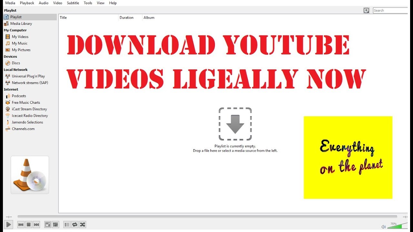This screenshot has height=232, width=413.
Task: Click the Free Music Charts icon
Action: [8, 102]
